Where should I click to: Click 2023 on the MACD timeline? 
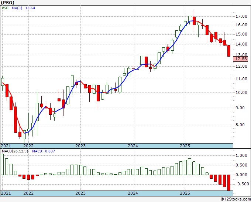(80, 193)
